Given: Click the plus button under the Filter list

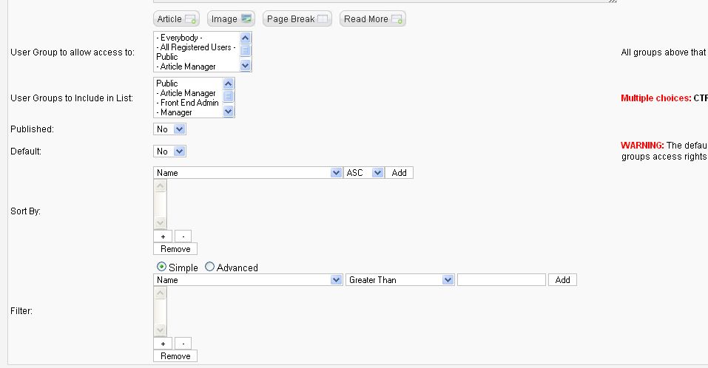Looking at the screenshot, I should [x=163, y=344].
